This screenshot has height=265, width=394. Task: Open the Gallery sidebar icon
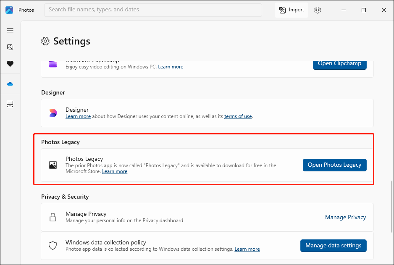[x=10, y=47]
